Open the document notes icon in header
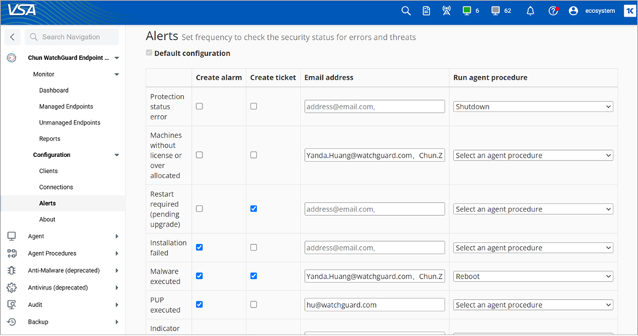Image resolution: width=638 pixels, height=336 pixels. [426, 11]
